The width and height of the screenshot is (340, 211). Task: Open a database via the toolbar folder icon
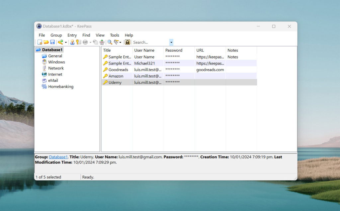tap(46, 42)
